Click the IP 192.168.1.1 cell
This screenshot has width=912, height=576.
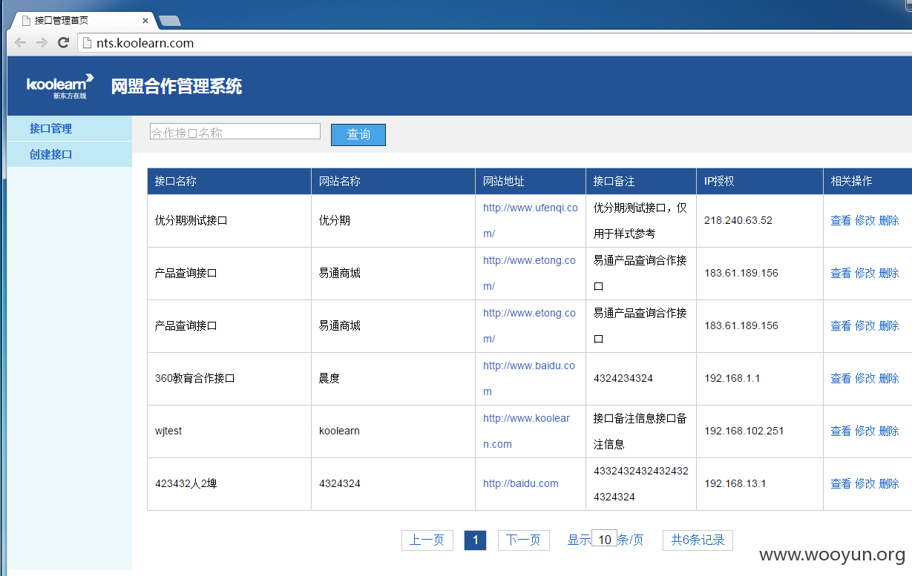tap(760, 378)
